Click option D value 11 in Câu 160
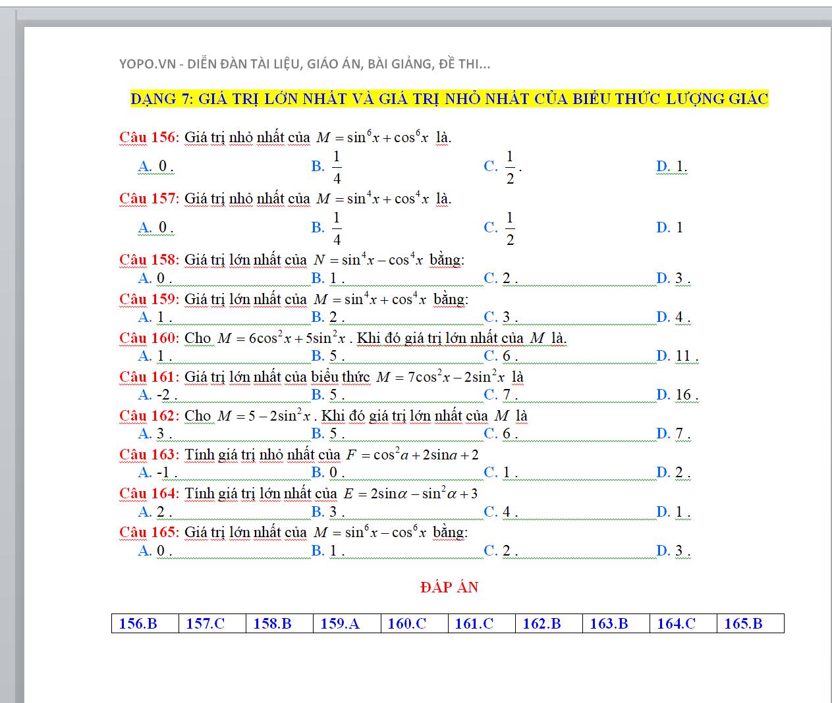The height and width of the screenshot is (703, 832). [682, 356]
